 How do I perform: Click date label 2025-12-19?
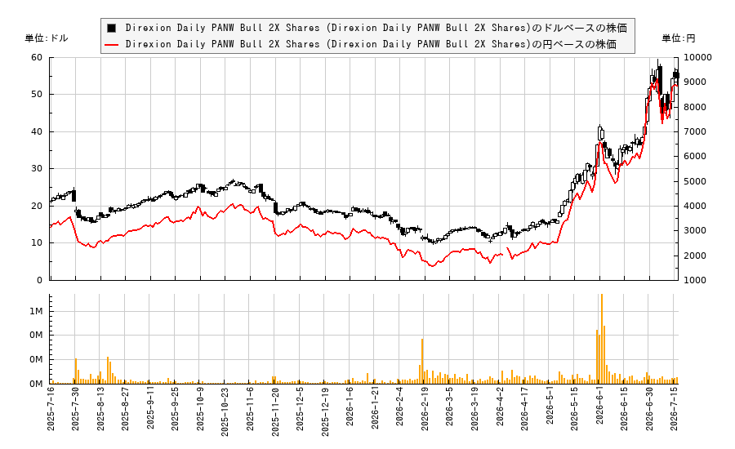click(x=325, y=411)
